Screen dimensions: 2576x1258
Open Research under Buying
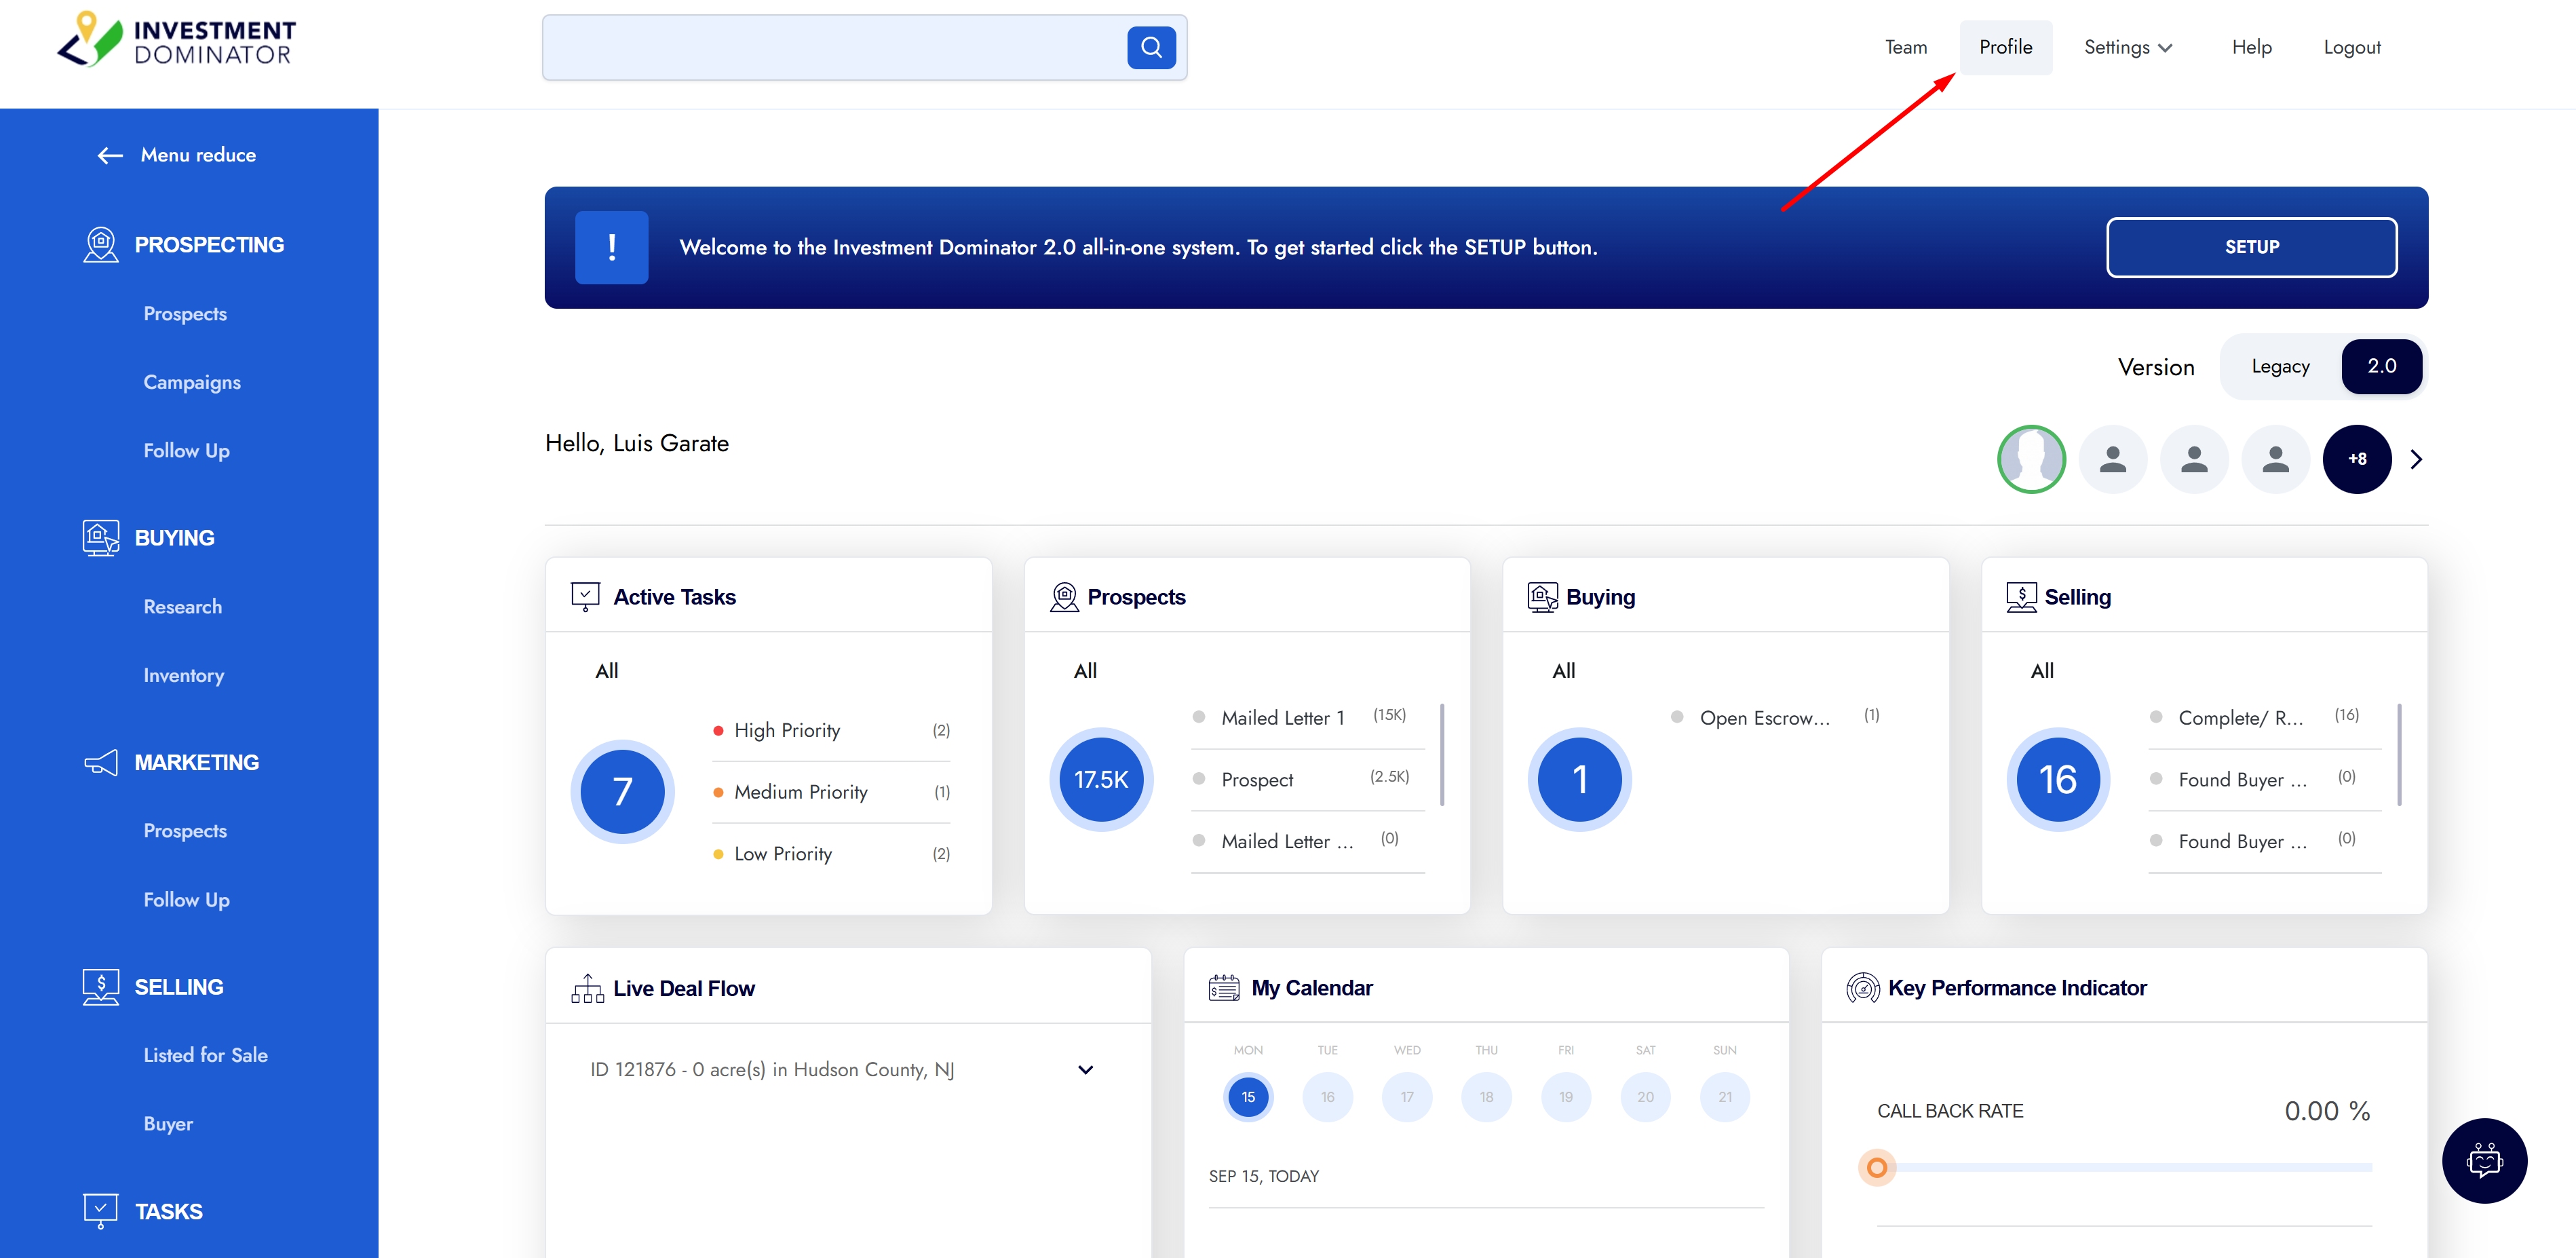pyautogui.click(x=182, y=607)
